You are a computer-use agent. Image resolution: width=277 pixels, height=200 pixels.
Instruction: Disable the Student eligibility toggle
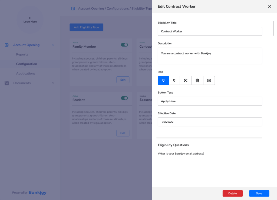coord(124,98)
